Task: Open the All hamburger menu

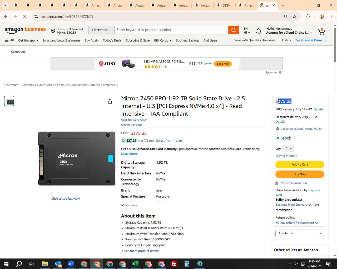Action: point(9,40)
